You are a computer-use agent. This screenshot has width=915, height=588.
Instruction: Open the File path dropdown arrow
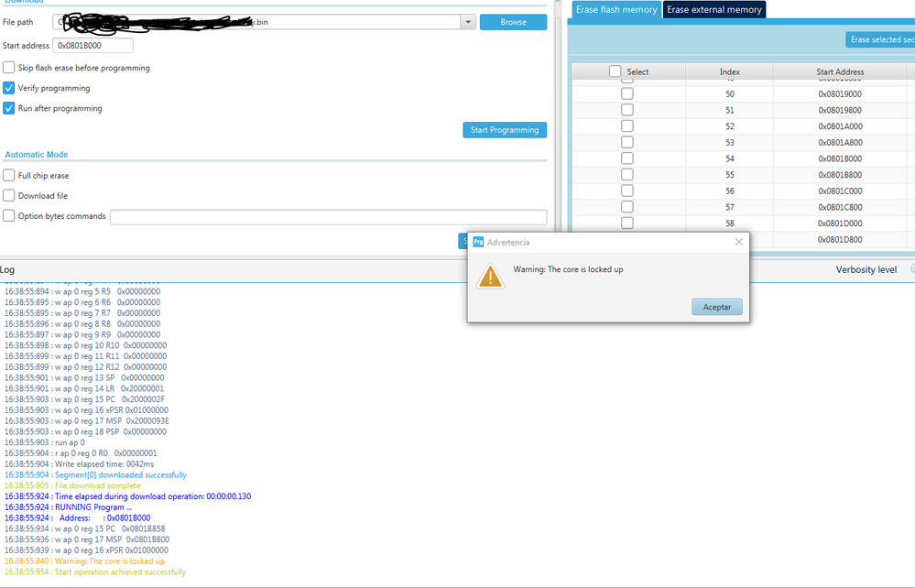tap(468, 22)
